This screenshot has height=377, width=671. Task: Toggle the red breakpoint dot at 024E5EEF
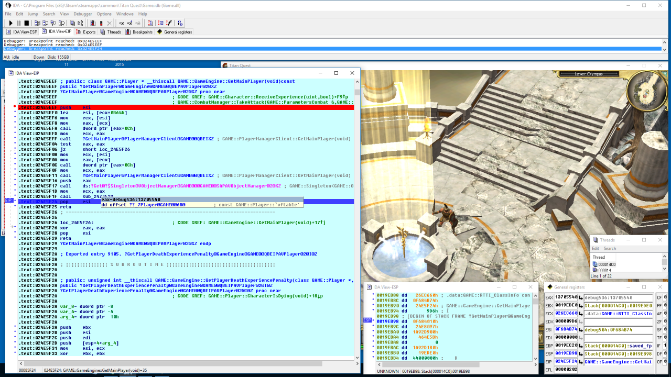click(14, 107)
